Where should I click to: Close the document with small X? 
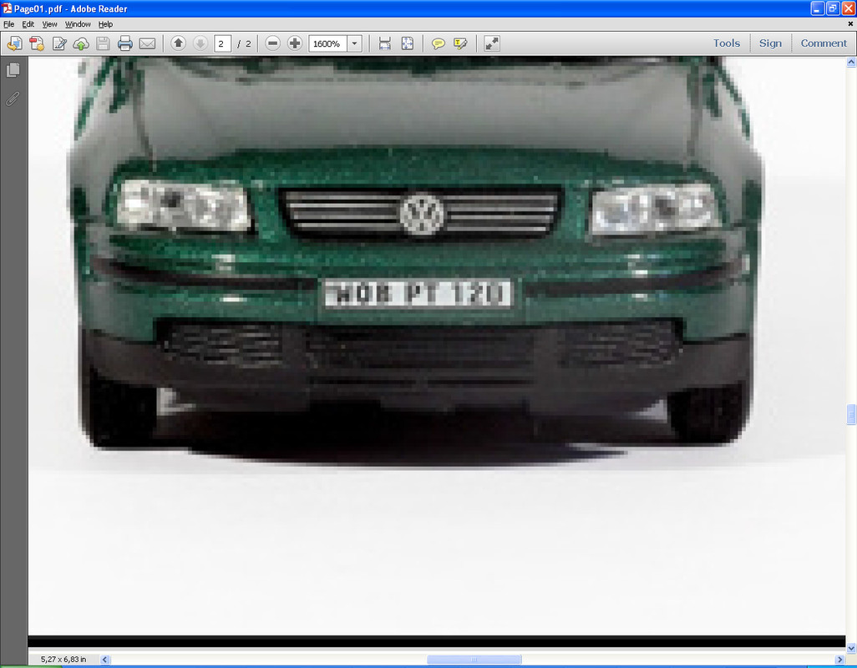pos(850,24)
